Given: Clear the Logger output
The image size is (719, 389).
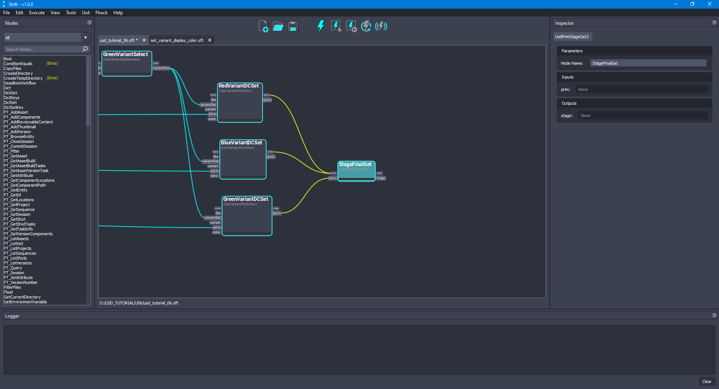Looking at the screenshot, I should (707, 382).
